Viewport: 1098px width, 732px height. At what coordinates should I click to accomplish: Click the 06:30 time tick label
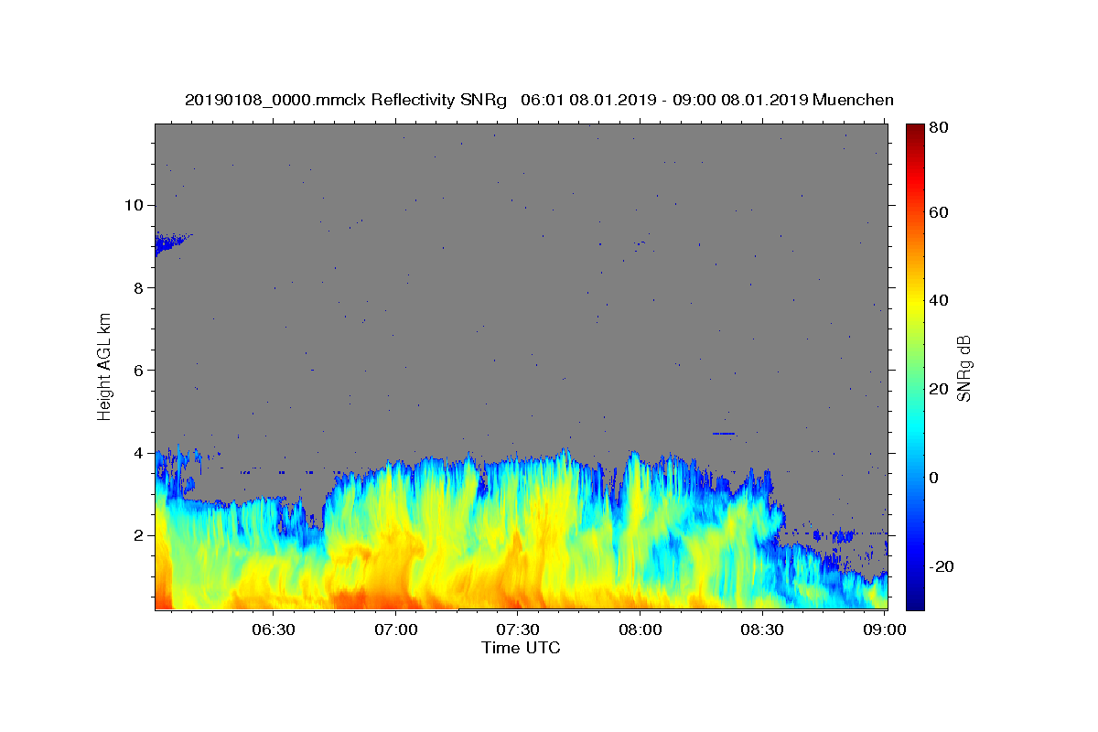[273, 630]
